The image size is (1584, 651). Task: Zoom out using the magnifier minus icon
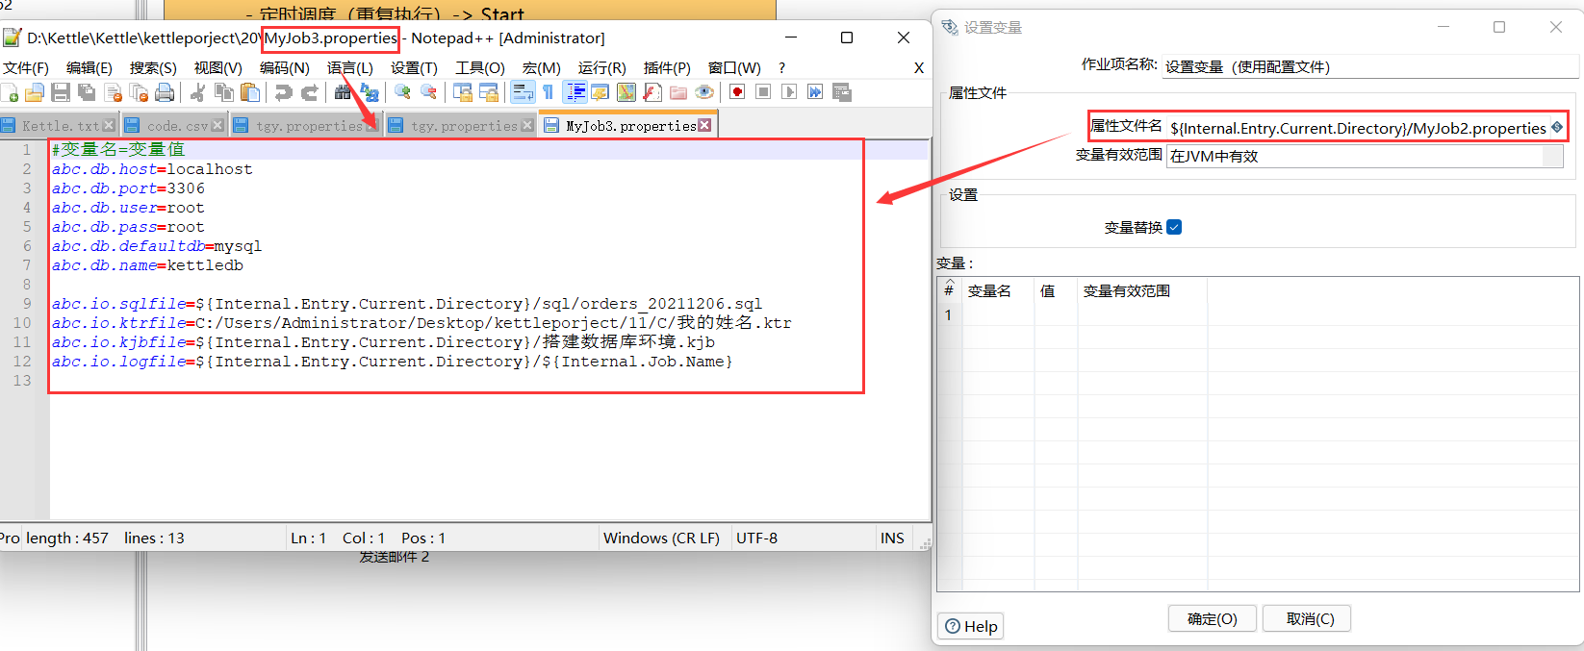pos(429,92)
